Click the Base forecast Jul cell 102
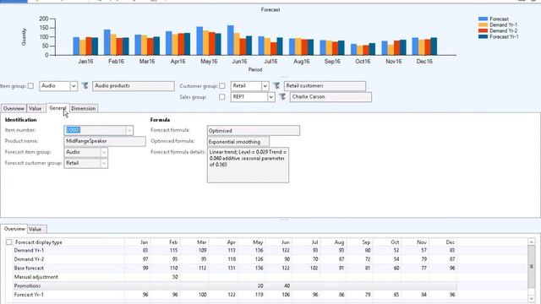This screenshot has height=304, width=541. pyautogui.click(x=314, y=269)
